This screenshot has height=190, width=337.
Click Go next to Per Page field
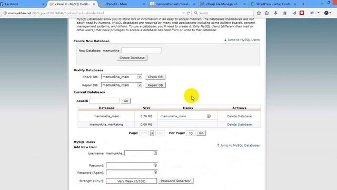pyautogui.click(x=201, y=133)
